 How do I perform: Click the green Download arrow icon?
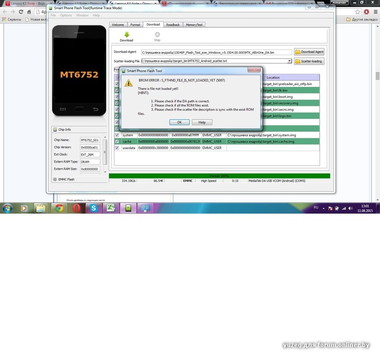click(x=126, y=35)
